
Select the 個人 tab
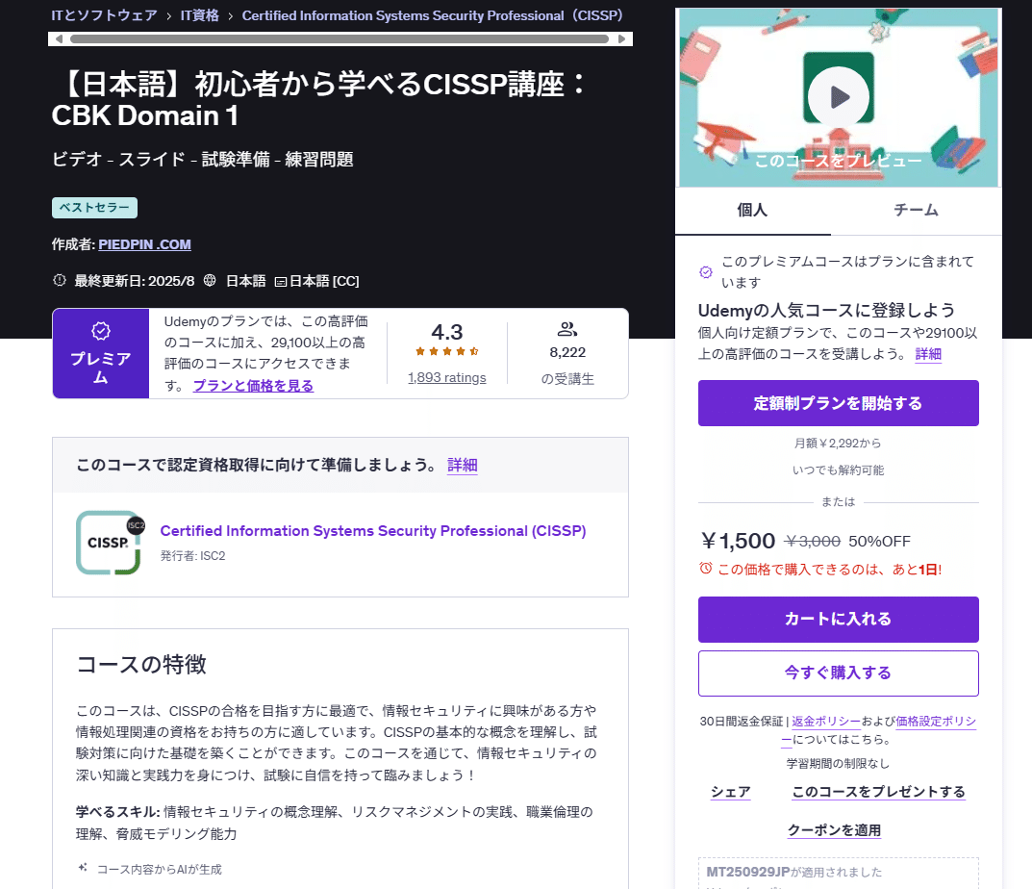point(752,210)
